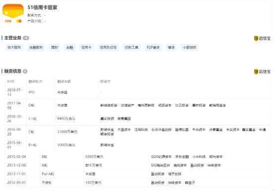Open investor 盈动投资 in A轮 row
The width and height of the screenshot is (274, 191).
click(x=197, y=165)
